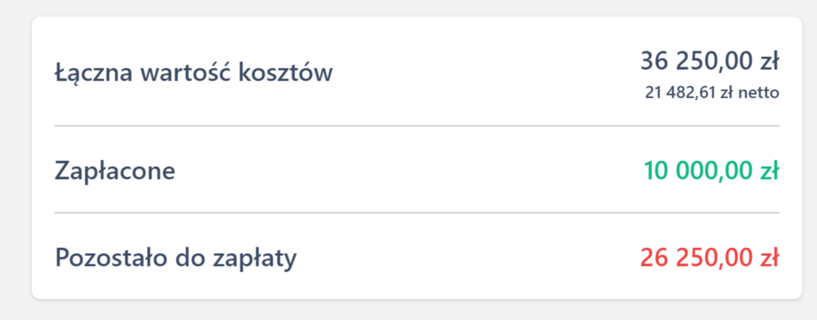Click the 21 482,61 zł netto value
Screen dimensions: 817x320
coord(711,93)
